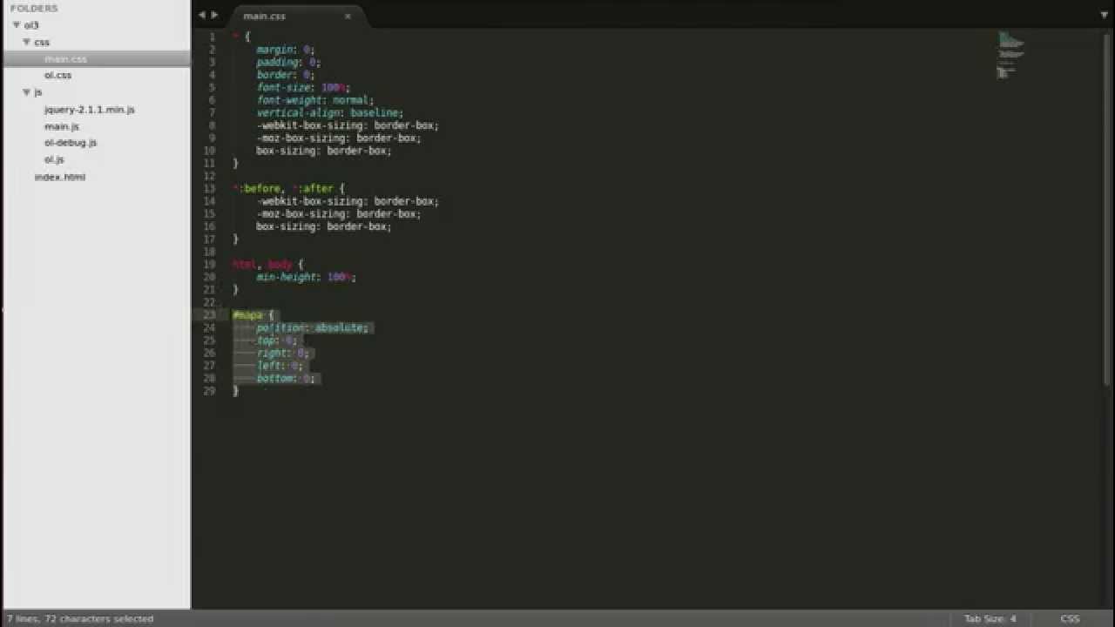Click the top: 0 declaration
This screenshot has width=1115, height=627.
pyautogui.click(x=276, y=340)
